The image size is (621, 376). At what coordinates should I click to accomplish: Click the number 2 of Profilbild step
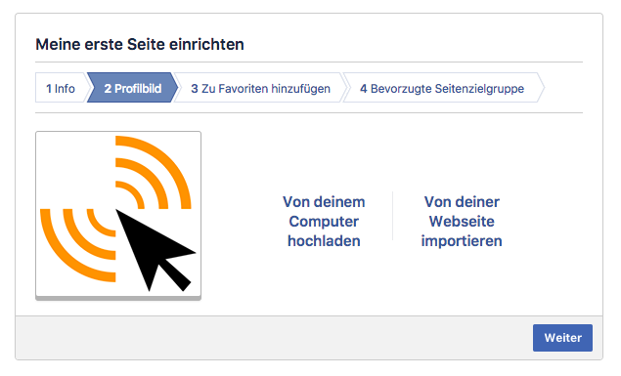tap(108, 89)
